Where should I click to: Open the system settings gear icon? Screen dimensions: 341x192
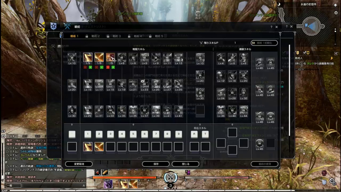click(332, 181)
